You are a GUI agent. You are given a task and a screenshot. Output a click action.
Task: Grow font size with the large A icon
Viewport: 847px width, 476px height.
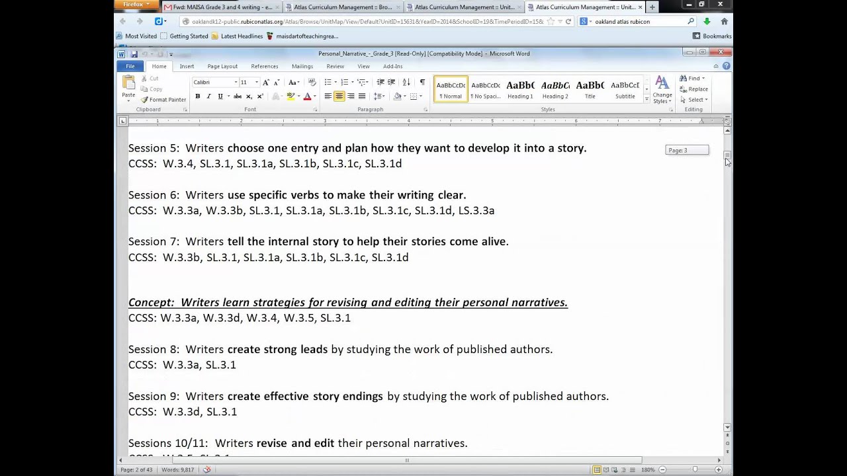click(266, 82)
